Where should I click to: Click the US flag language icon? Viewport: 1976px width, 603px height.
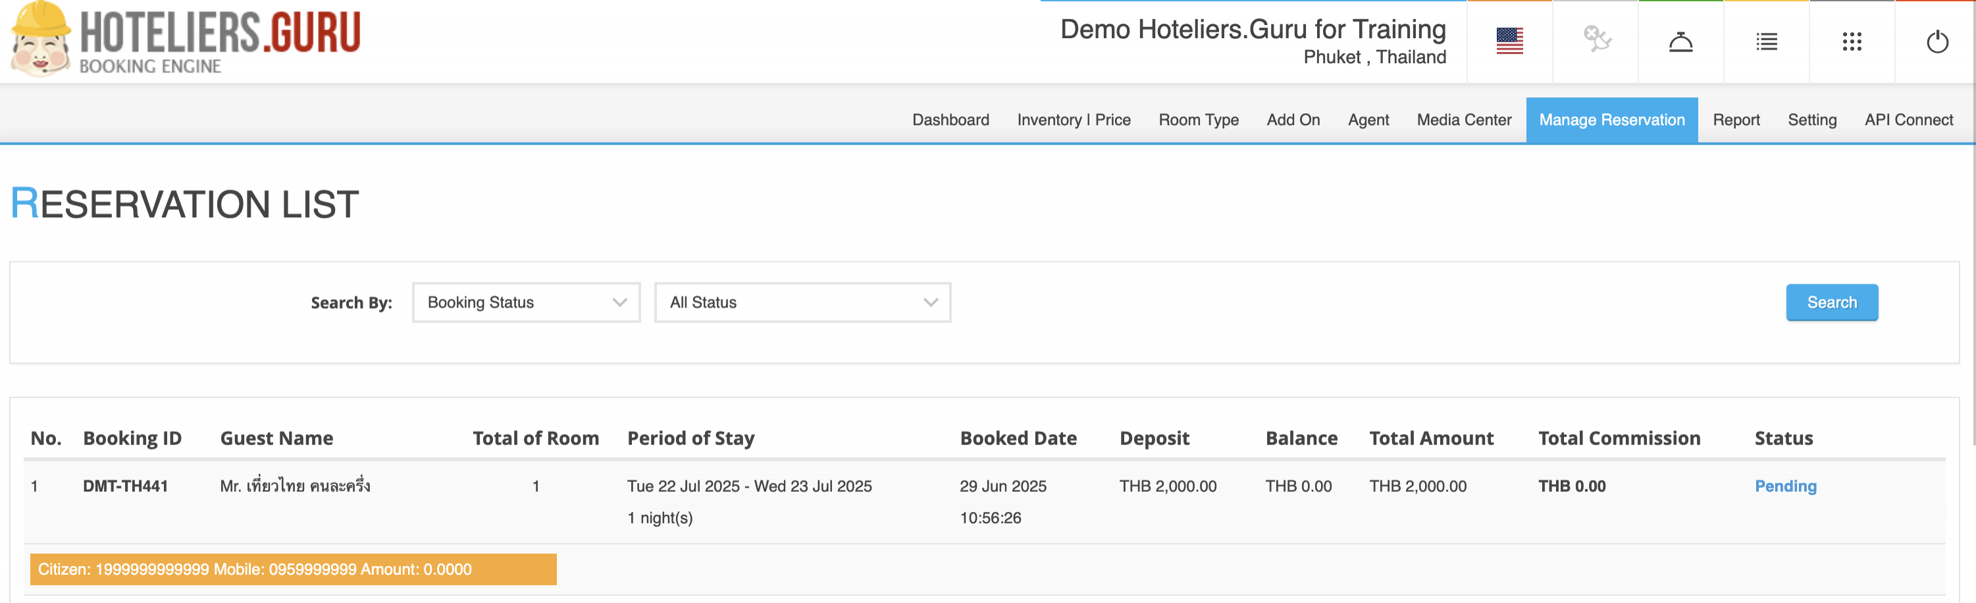1509,41
